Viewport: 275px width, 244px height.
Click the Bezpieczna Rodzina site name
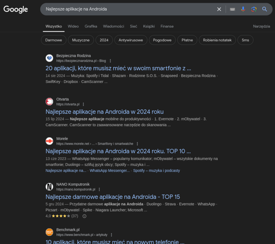coord(73,55)
